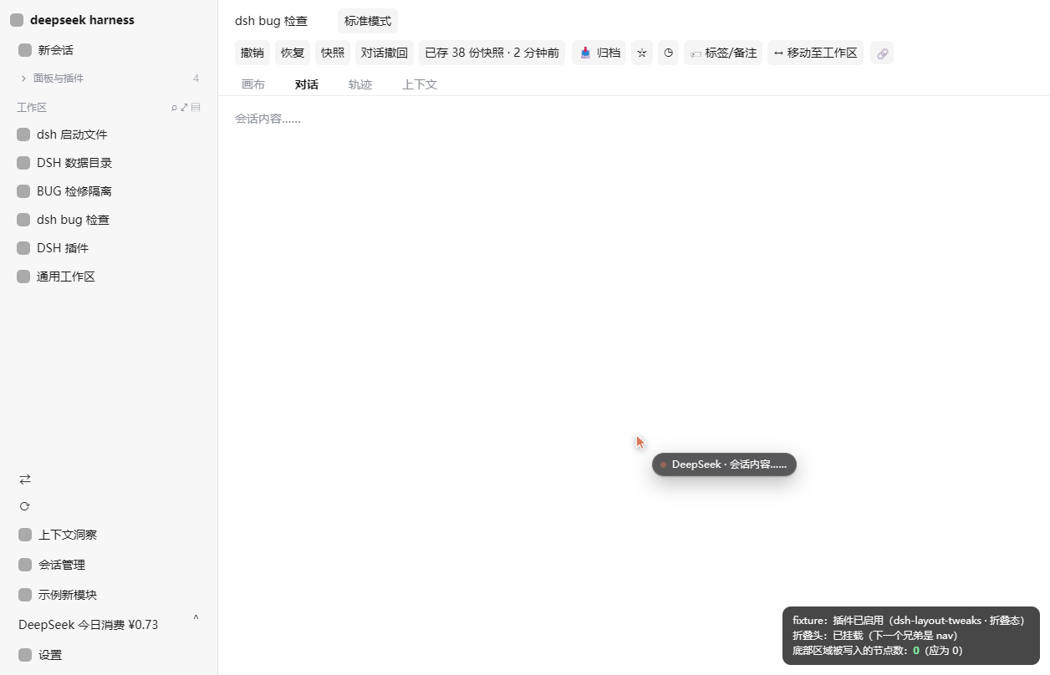The width and height of the screenshot is (1050, 675).
Task: Click the dsh bug 检查 conversation title
Action: pos(271,21)
